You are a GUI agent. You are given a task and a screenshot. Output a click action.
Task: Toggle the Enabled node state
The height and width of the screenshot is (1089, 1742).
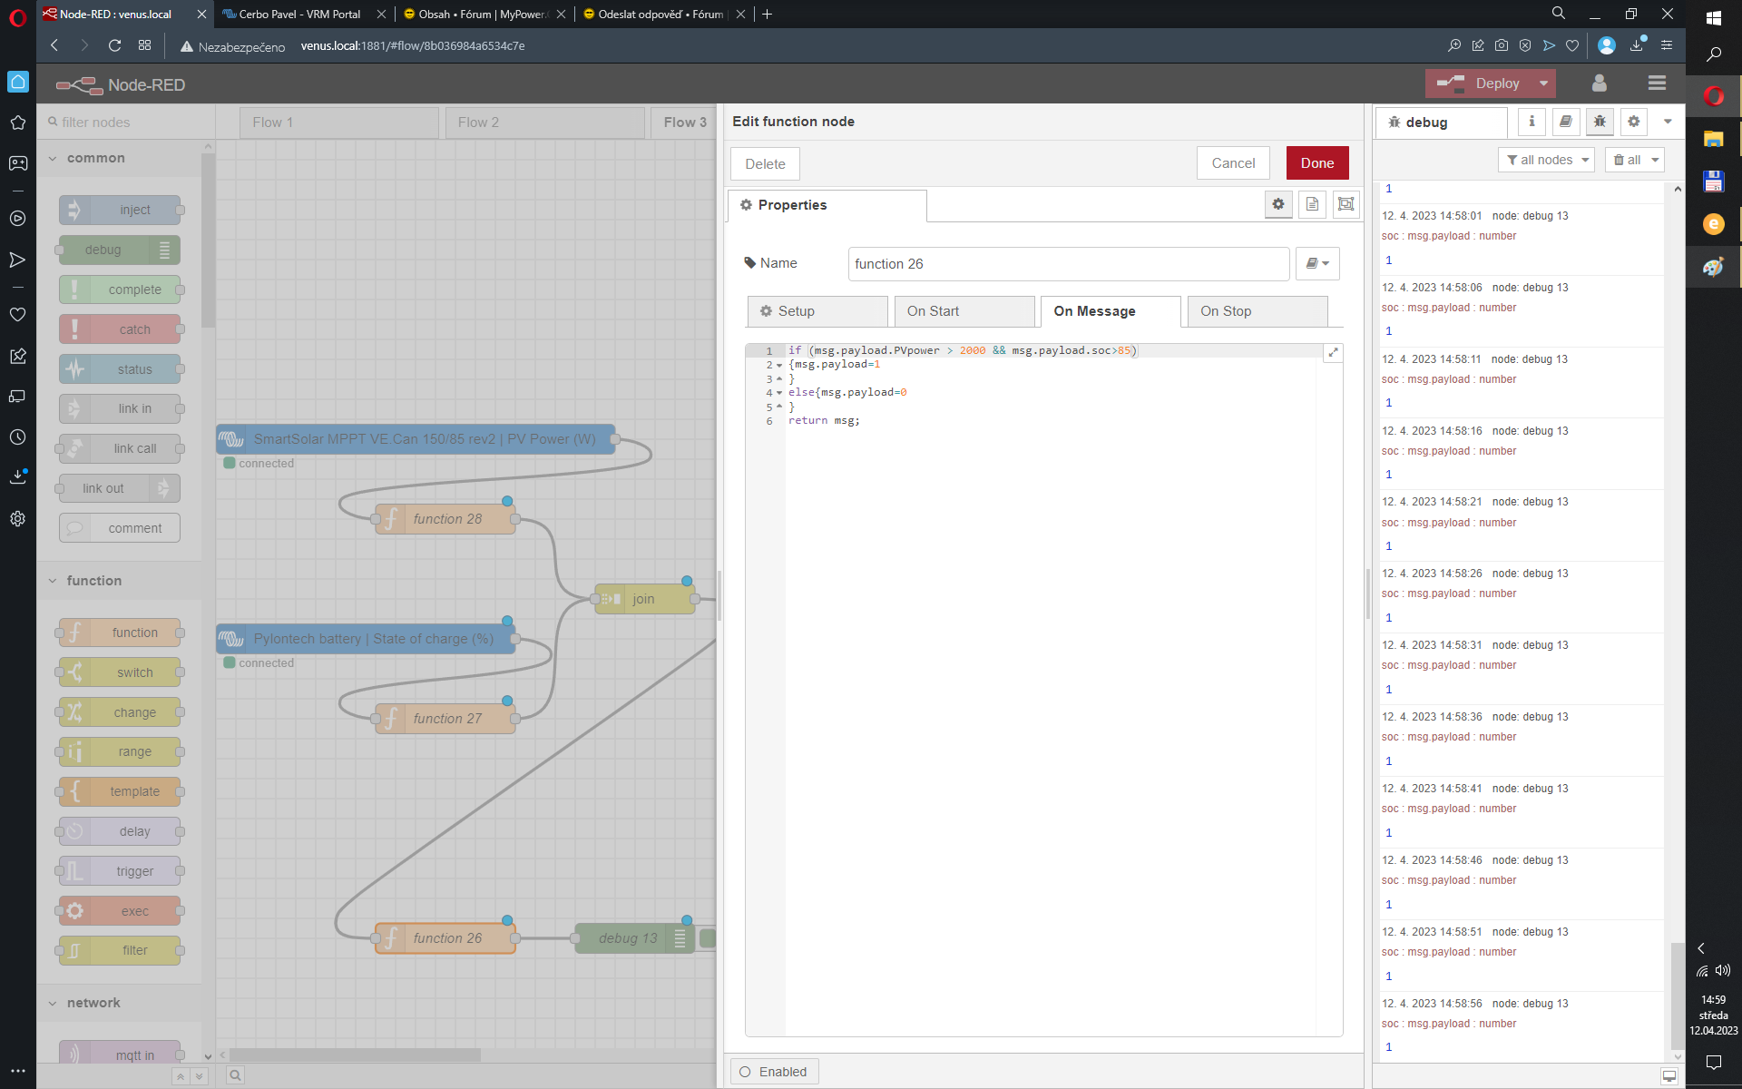pyautogui.click(x=774, y=1072)
